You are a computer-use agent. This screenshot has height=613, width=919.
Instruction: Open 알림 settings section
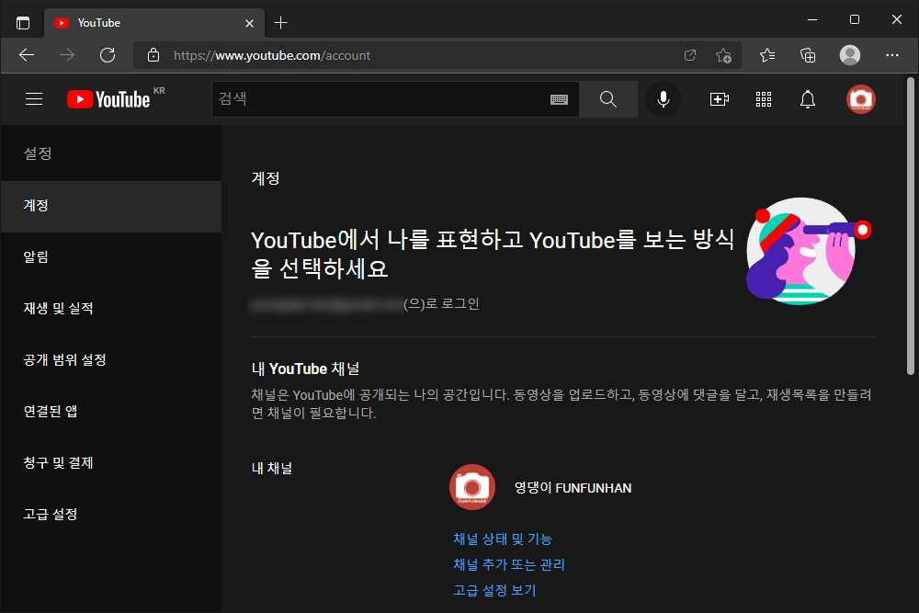[111, 257]
